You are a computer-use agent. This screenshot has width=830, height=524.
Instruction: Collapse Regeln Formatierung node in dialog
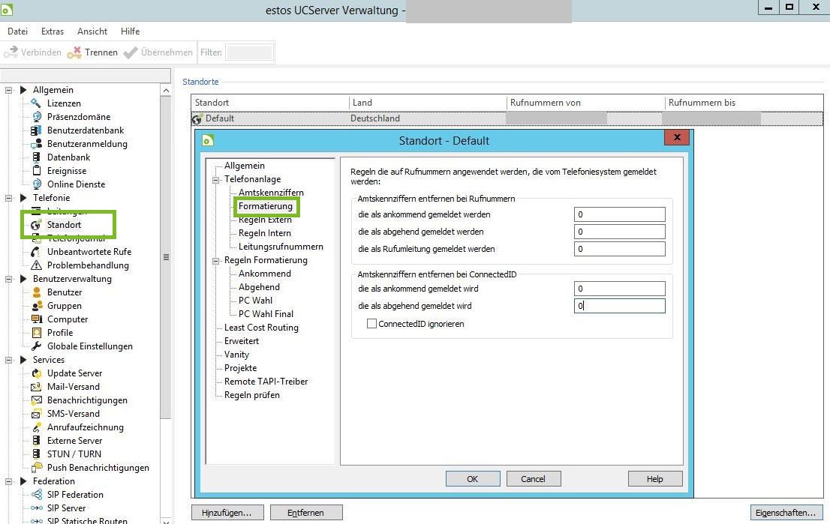click(216, 261)
